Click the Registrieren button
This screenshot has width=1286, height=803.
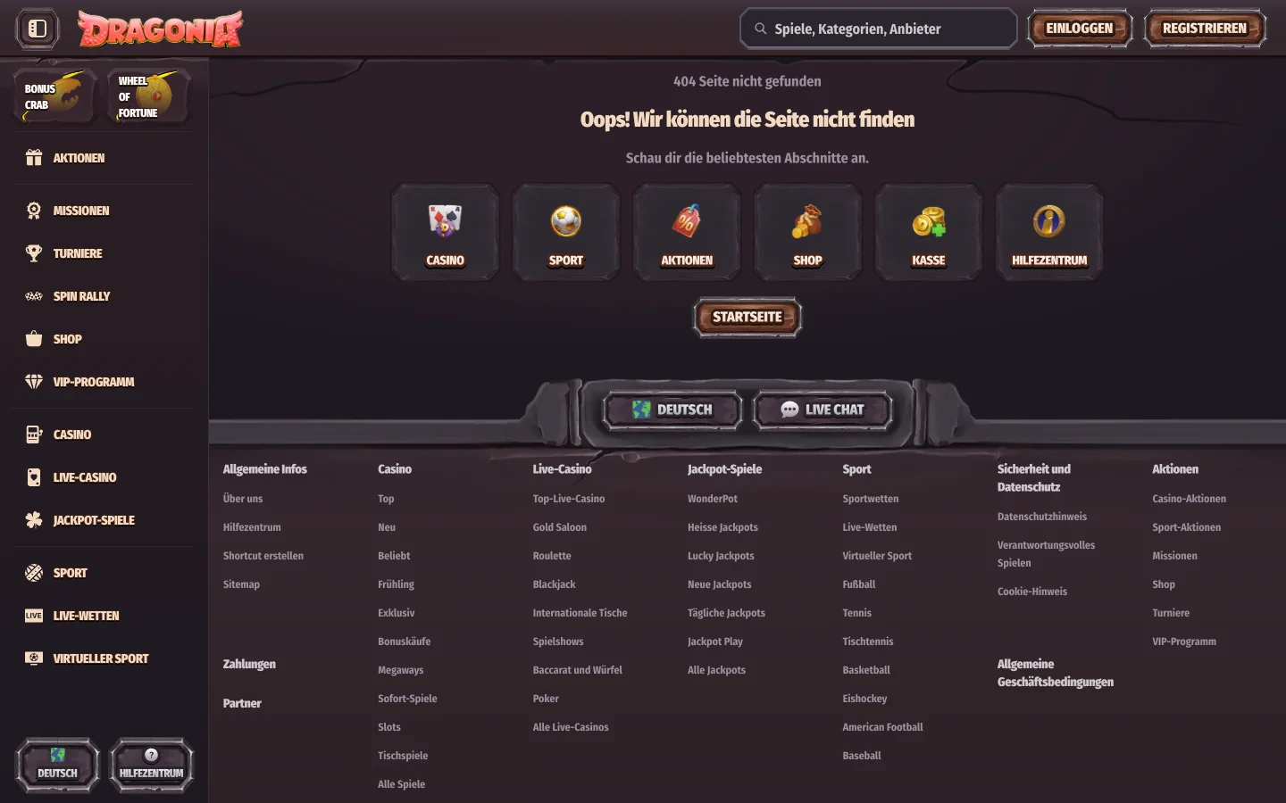(x=1205, y=29)
